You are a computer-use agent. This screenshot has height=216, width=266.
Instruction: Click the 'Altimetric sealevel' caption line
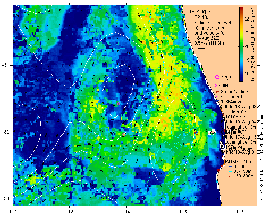[x=213, y=23]
